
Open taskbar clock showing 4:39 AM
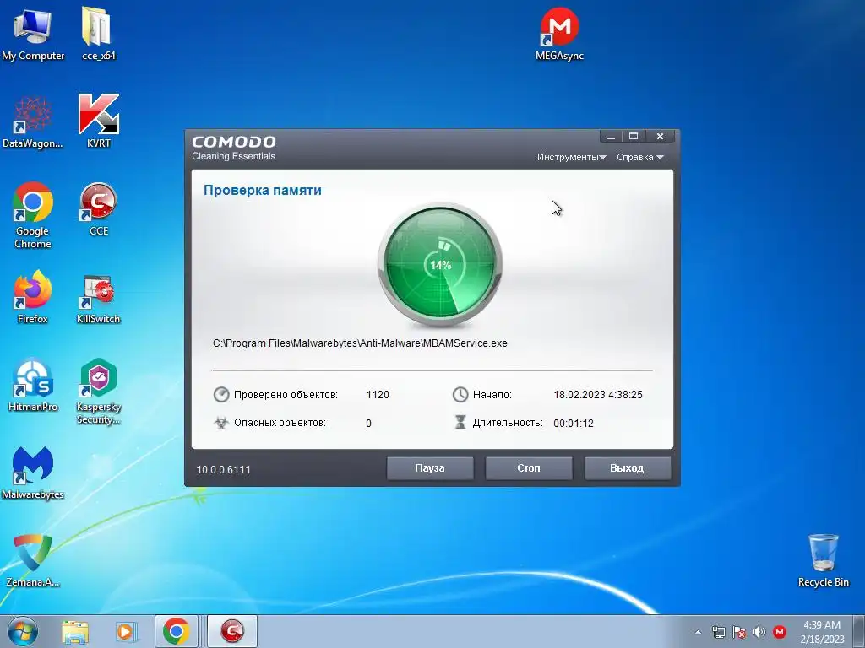click(822, 632)
